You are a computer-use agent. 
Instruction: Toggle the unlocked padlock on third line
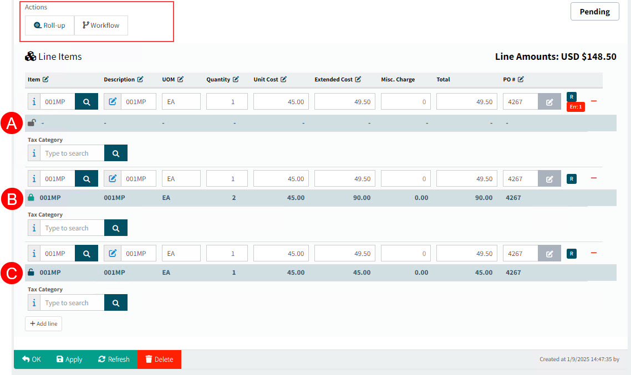(31, 273)
